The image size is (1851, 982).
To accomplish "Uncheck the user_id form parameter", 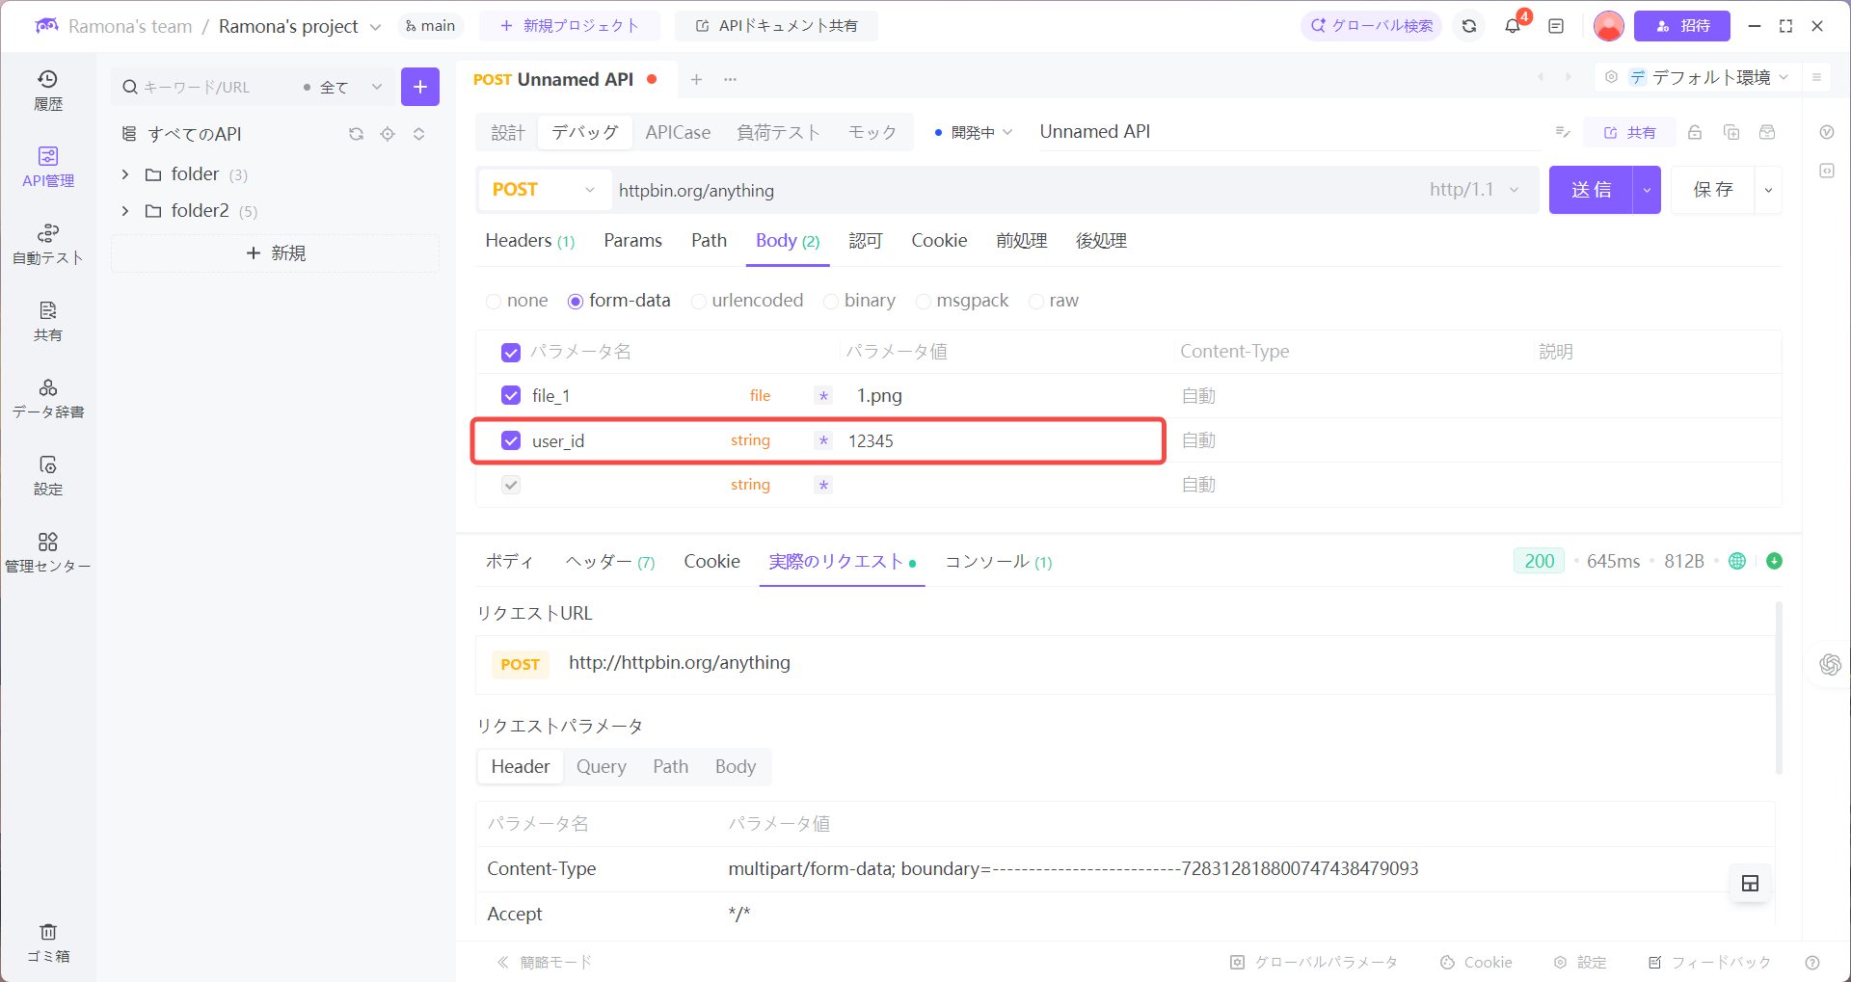I will tap(510, 440).
